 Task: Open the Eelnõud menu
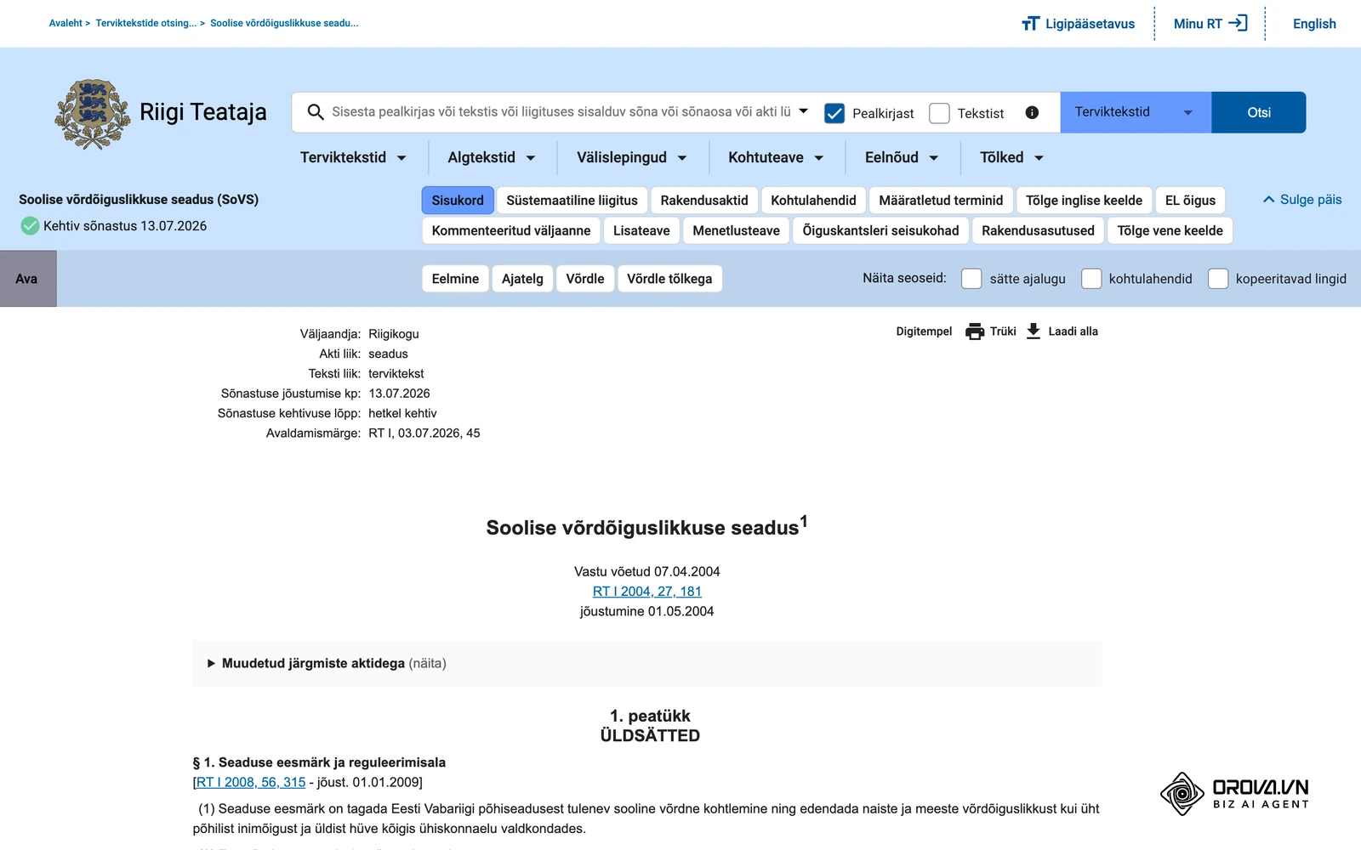902,157
